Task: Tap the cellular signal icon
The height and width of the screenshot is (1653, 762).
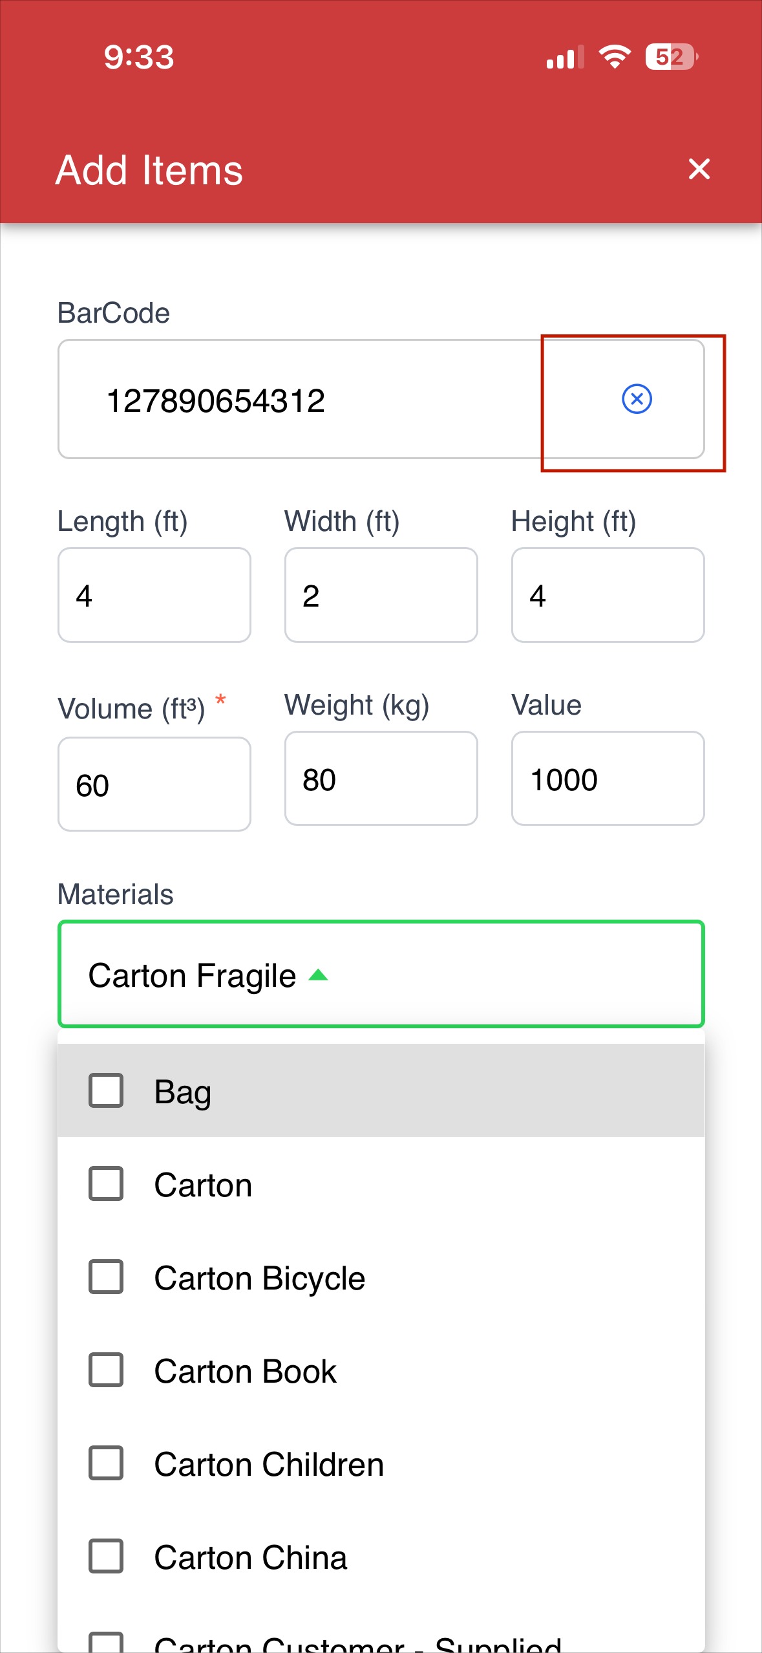Action: [565, 57]
